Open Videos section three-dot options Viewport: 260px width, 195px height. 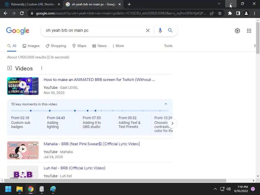coord(42,68)
